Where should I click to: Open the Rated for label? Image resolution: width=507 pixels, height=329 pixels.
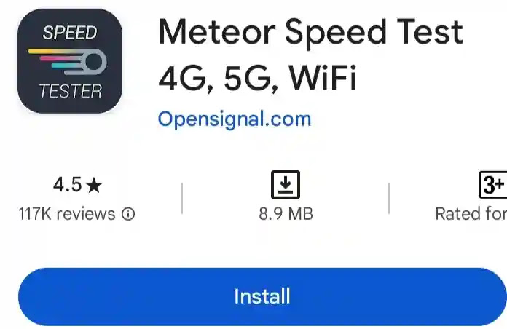coord(471,214)
